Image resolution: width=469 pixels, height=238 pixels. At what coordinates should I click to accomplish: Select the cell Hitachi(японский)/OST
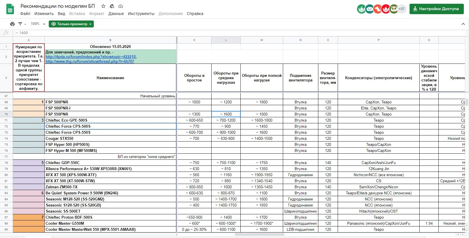[379, 211]
